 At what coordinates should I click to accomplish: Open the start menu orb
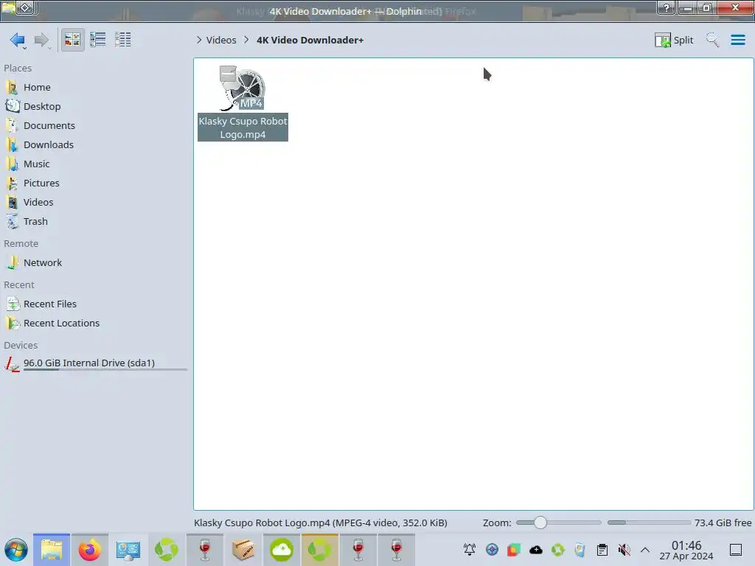16,550
